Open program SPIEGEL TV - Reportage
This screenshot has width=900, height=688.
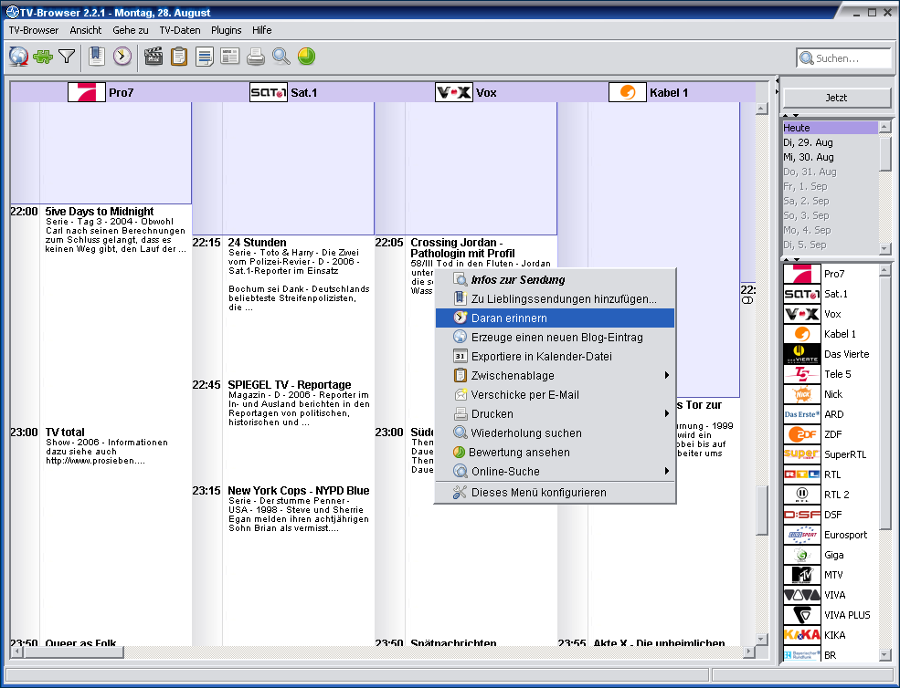pos(290,385)
